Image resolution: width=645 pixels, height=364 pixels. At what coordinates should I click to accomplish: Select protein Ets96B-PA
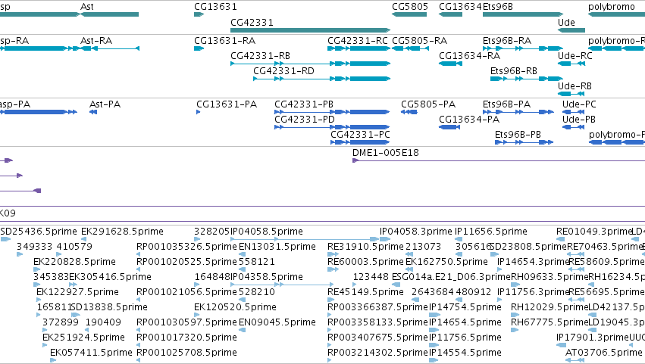[x=507, y=104]
